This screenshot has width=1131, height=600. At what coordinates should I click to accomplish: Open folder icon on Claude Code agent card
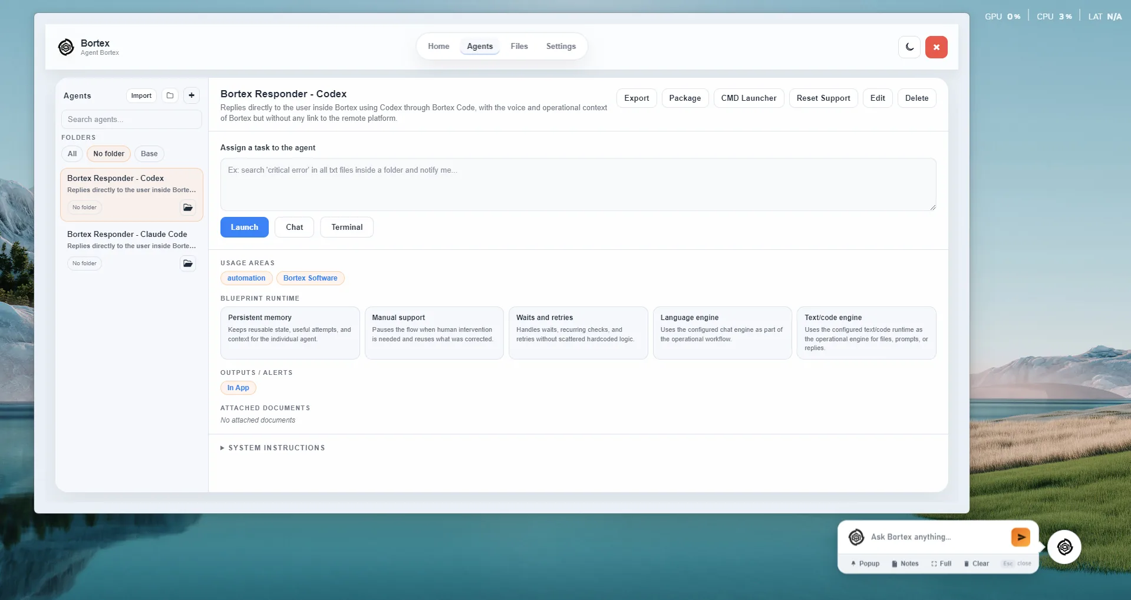(187, 263)
